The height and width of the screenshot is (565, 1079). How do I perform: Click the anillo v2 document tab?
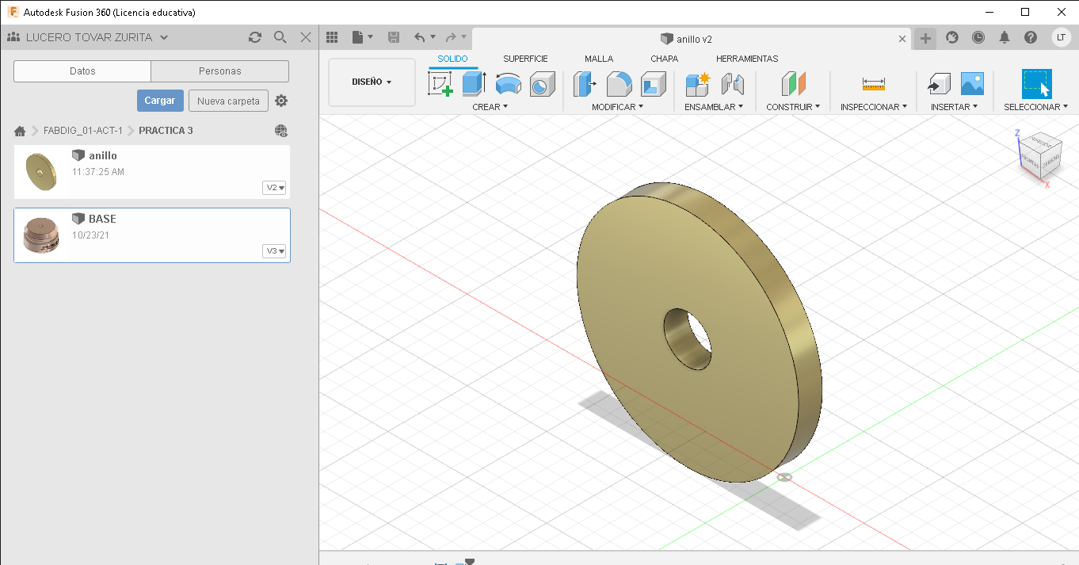tap(692, 39)
